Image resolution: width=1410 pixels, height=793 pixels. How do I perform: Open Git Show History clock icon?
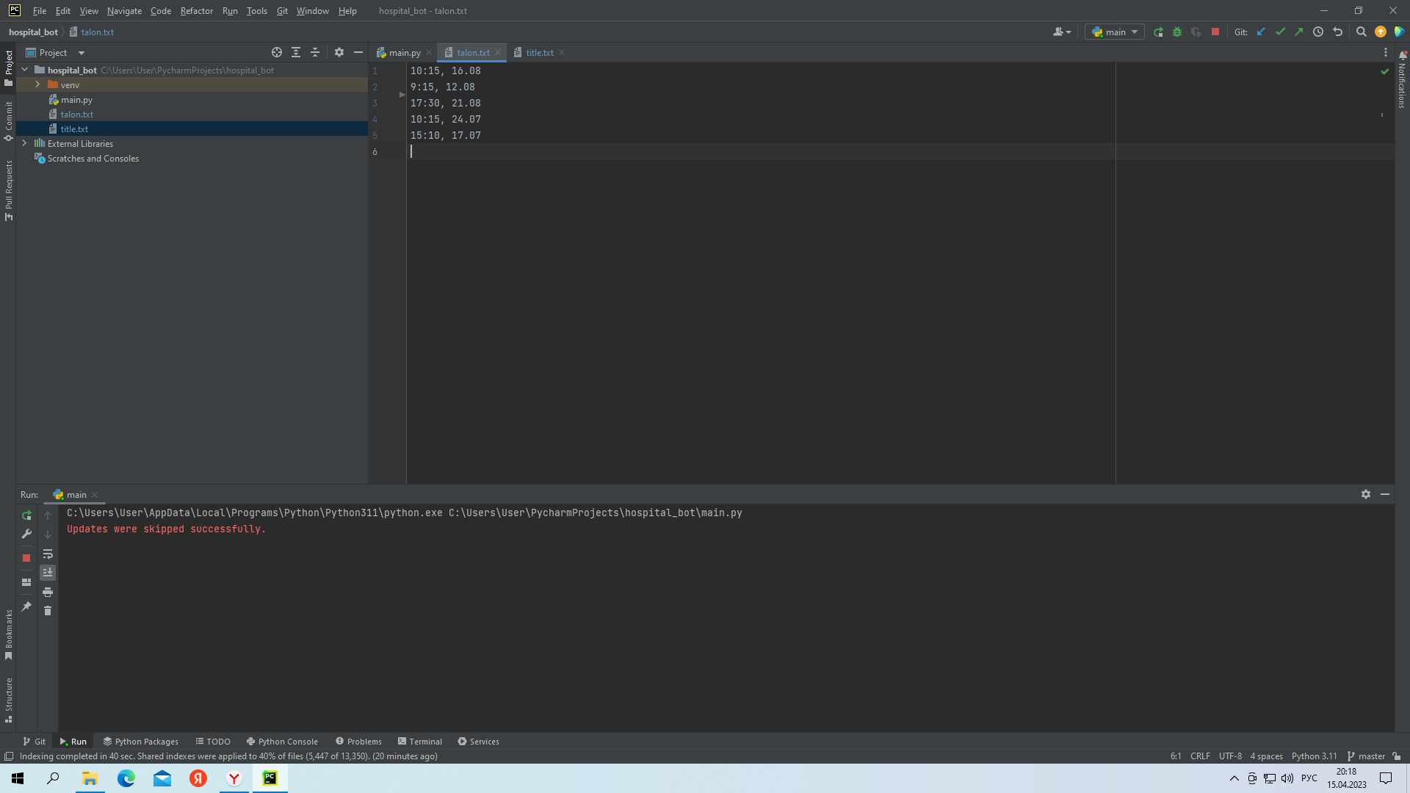tap(1318, 32)
